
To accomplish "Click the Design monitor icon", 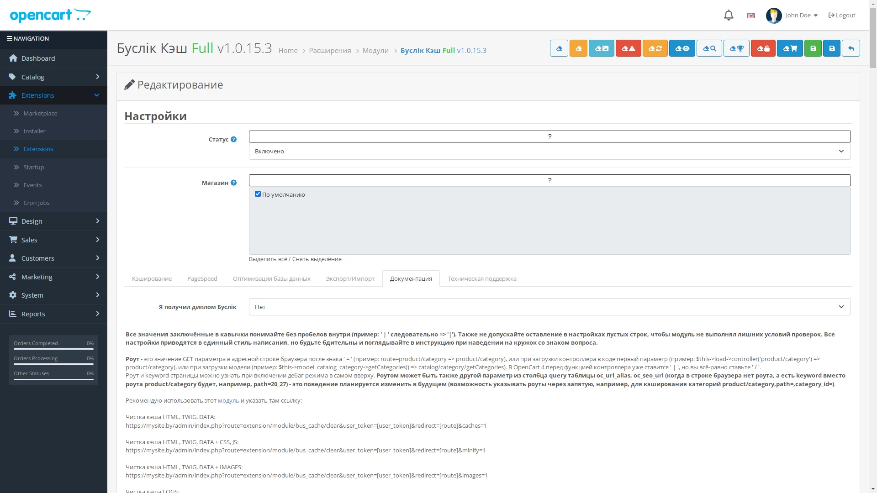I will (x=13, y=221).
